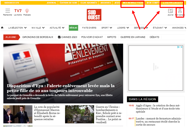
Task: Select the Girondins de Bordeaux topic
Action: [x=38, y=37]
